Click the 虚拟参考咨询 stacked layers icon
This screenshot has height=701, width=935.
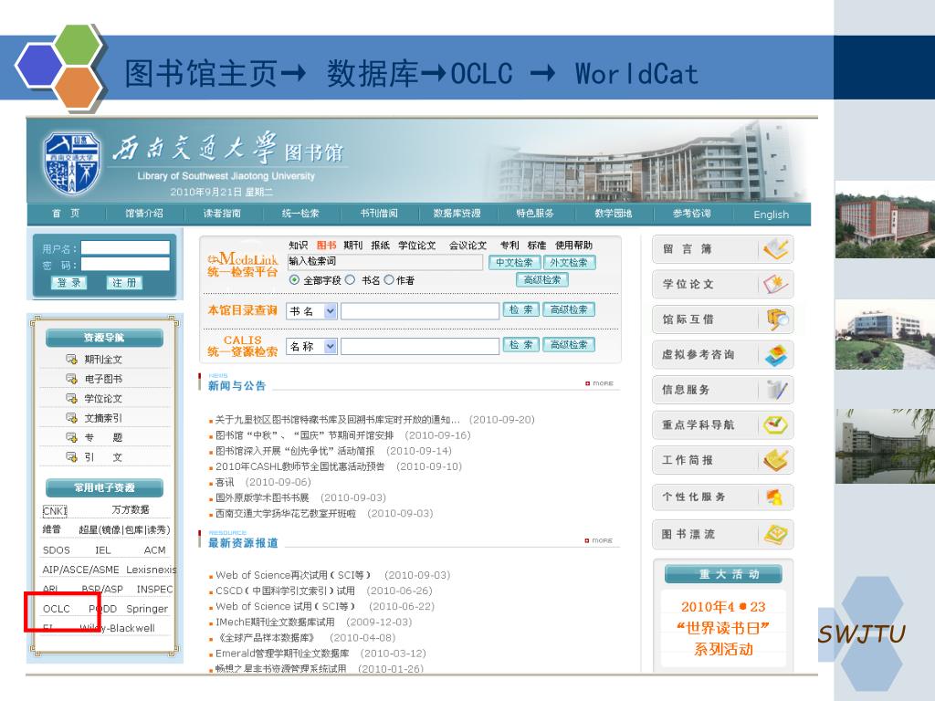click(x=776, y=355)
